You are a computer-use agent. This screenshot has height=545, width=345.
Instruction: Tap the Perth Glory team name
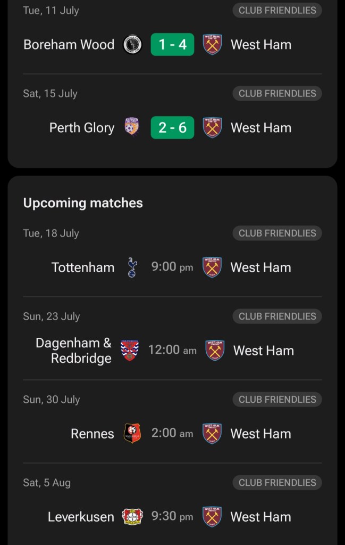coord(82,128)
